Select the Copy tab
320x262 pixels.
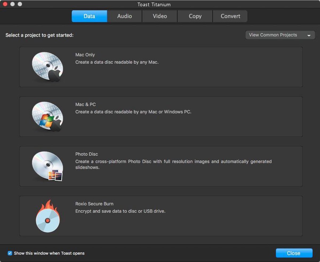click(195, 16)
